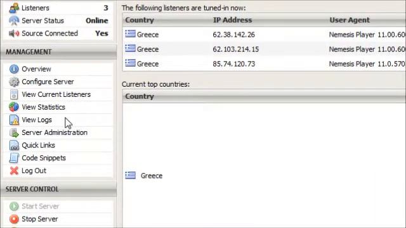Click the Listeners count 3
Image resolution: width=406 pixels, height=228 pixels.
click(x=106, y=8)
